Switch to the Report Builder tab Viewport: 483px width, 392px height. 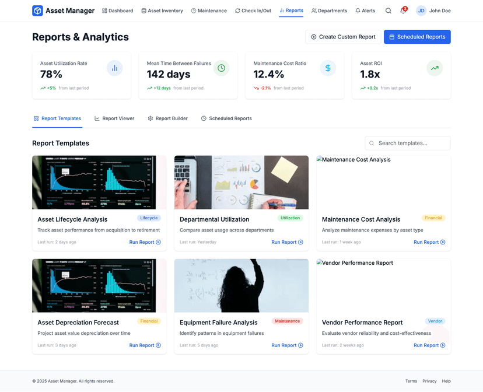pos(167,118)
